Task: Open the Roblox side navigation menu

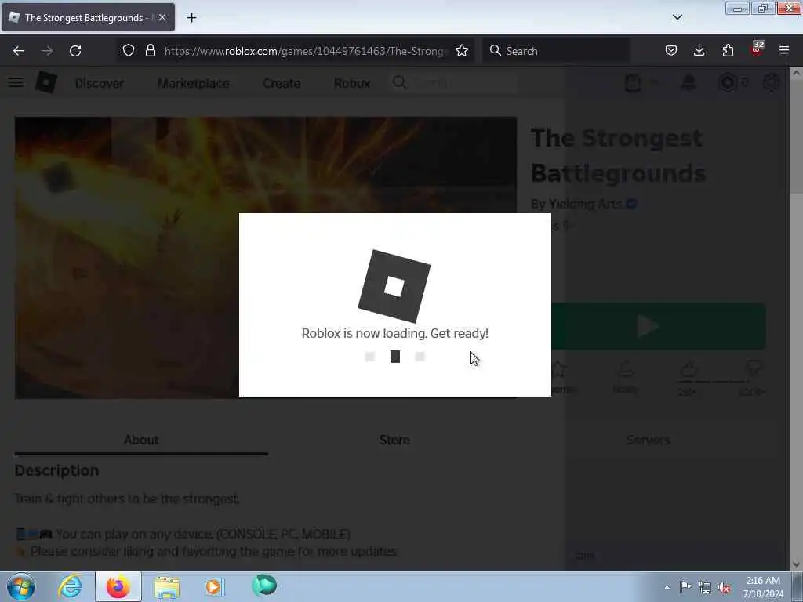Action: tap(16, 82)
